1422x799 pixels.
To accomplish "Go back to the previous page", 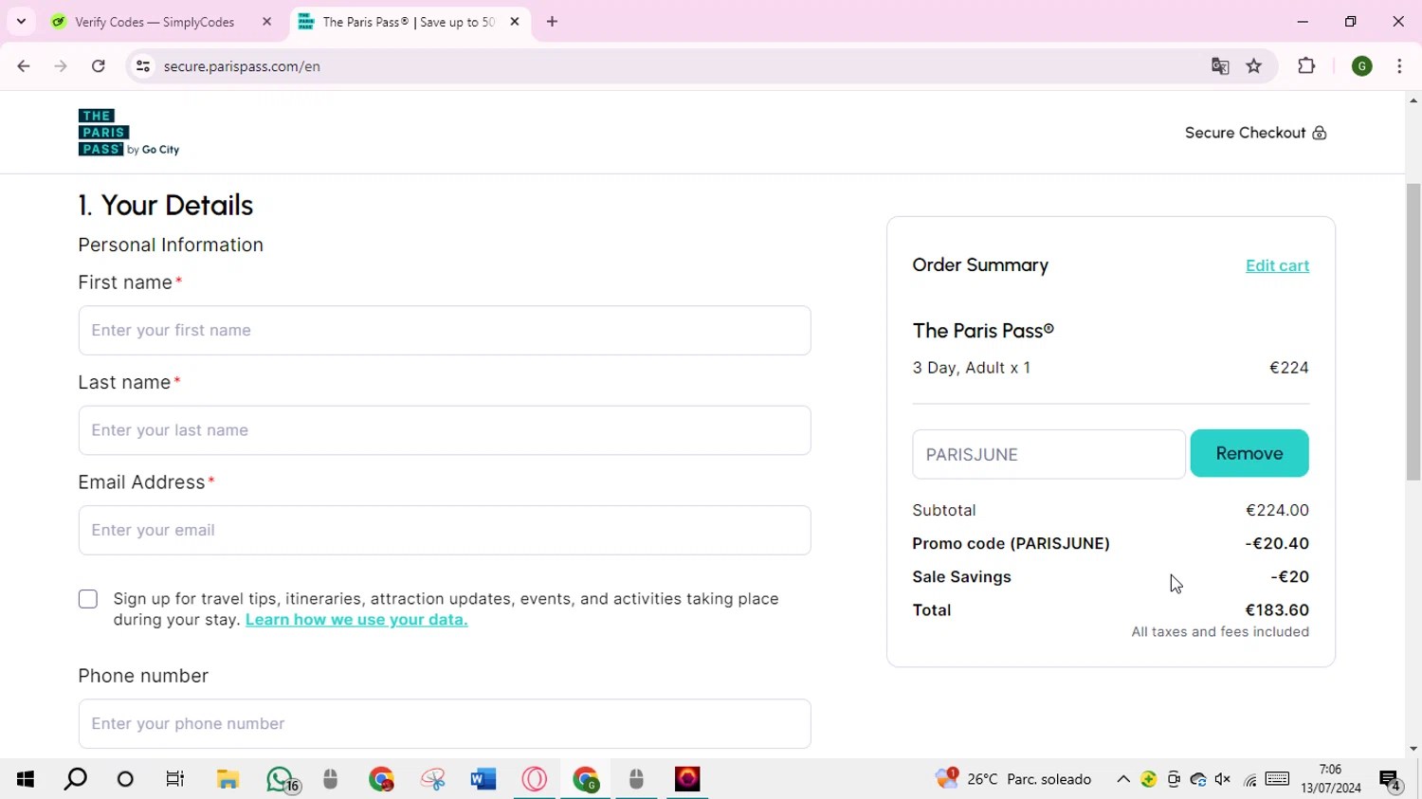I will (x=24, y=66).
